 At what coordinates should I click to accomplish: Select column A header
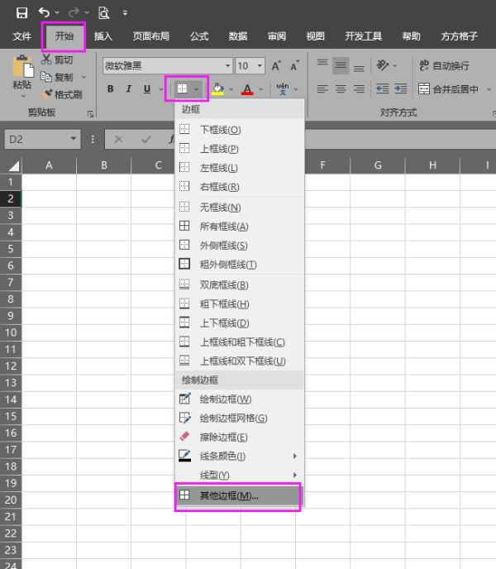coord(49,165)
